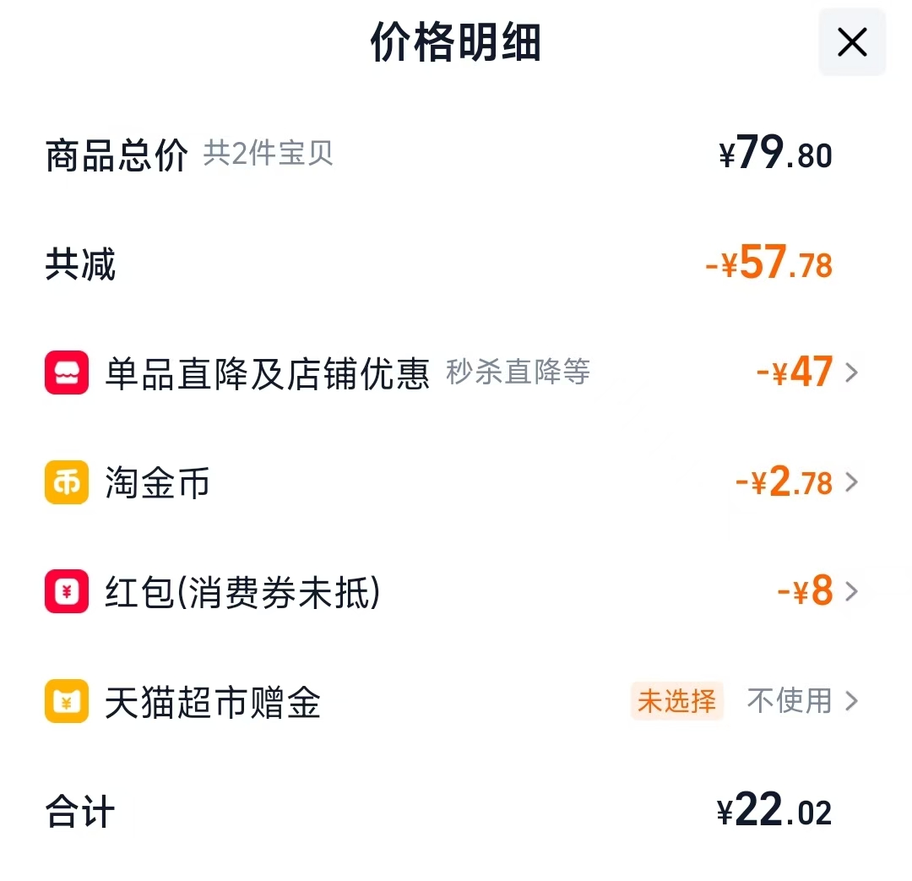Toggle the 未选择 tag for 天猫超市赠金

click(x=676, y=702)
